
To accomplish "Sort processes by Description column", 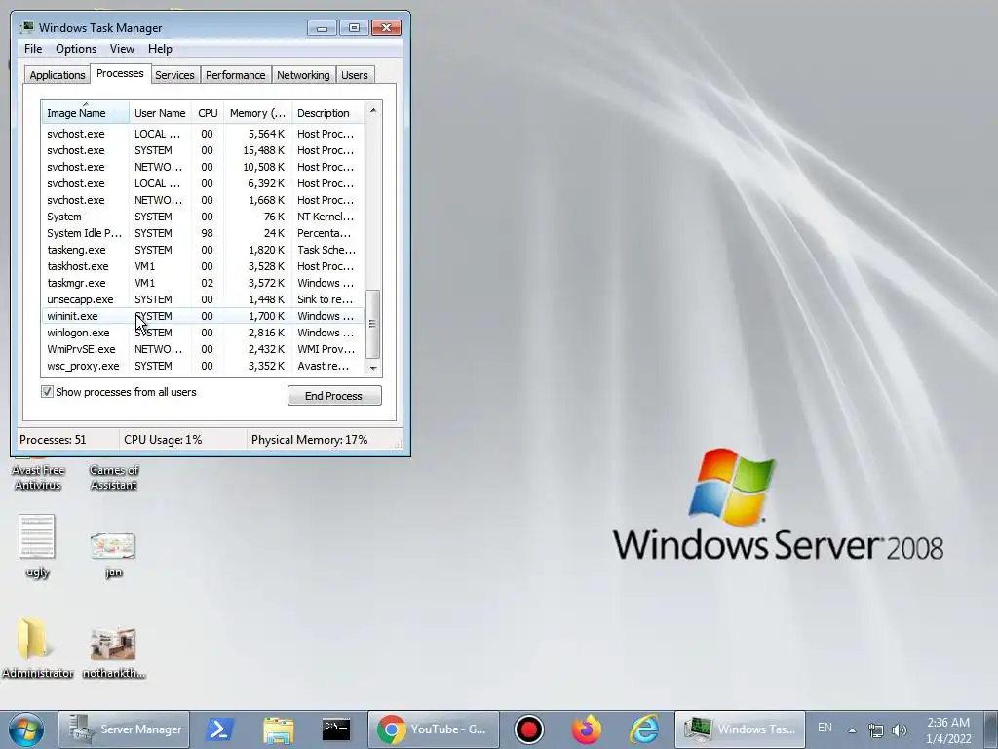I will point(327,113).
